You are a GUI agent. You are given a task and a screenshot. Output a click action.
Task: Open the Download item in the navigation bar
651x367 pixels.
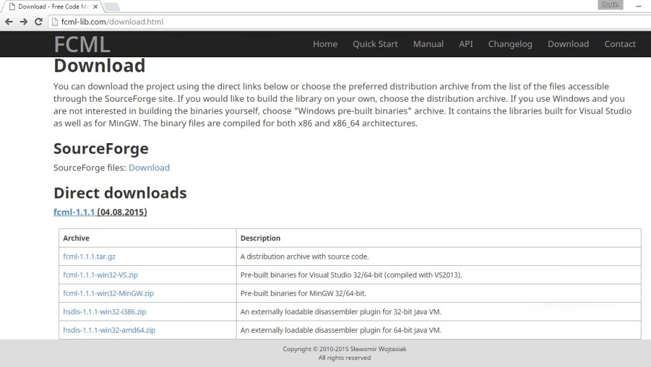point(568,44)
